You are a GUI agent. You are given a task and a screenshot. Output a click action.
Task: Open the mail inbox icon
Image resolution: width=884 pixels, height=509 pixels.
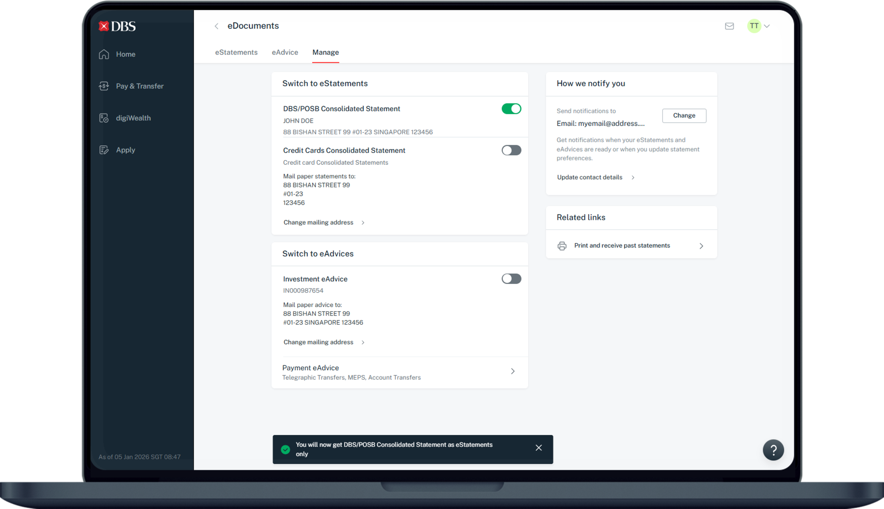click(x=729, y=26)
